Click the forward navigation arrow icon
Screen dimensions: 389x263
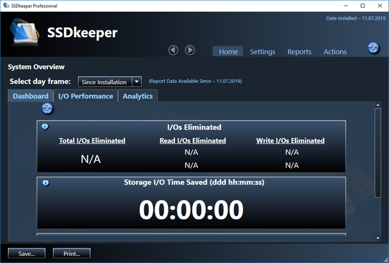(190, 51)
